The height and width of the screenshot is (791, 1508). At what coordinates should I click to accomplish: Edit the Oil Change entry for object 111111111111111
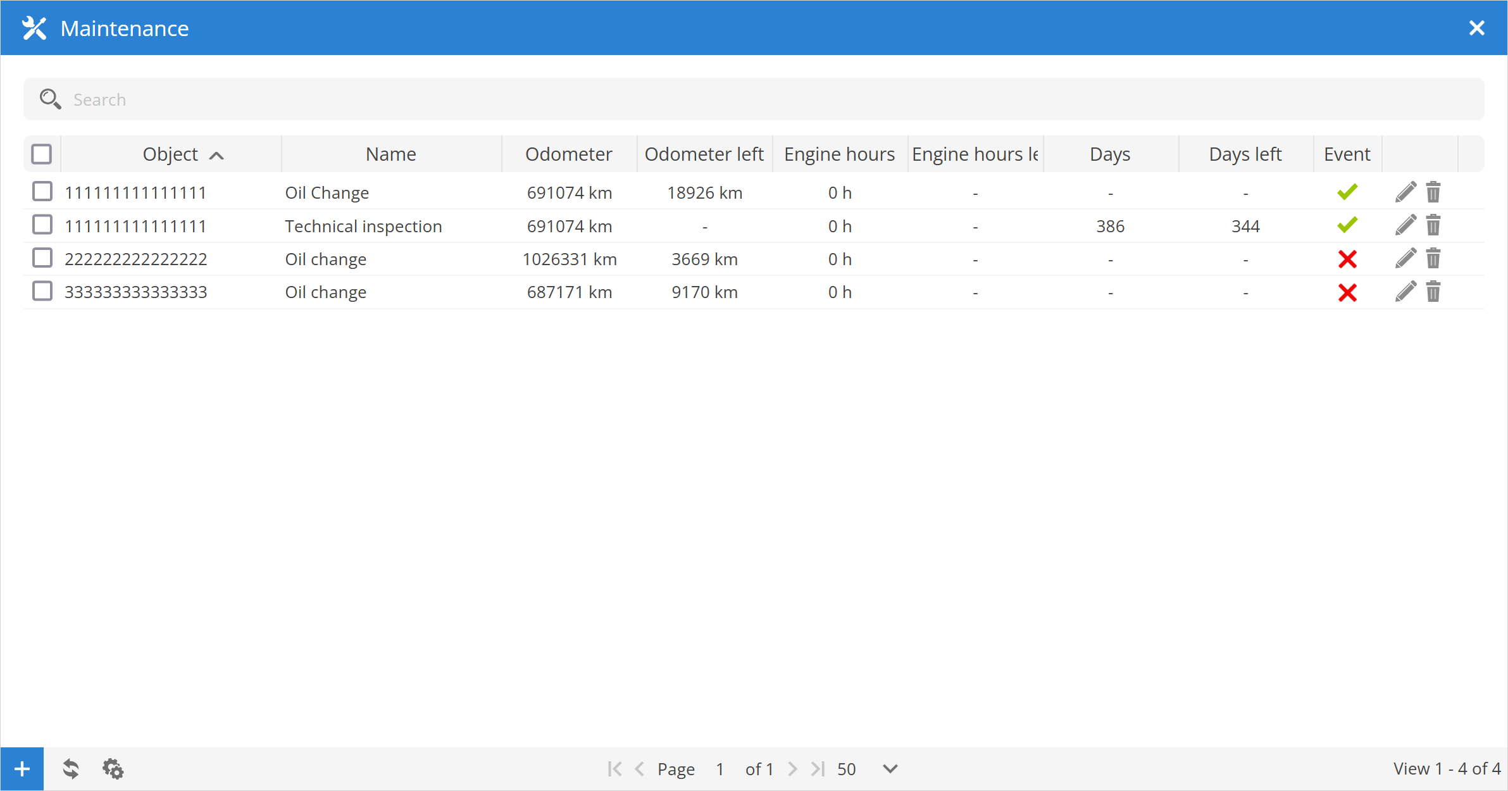coord(1405,192)
